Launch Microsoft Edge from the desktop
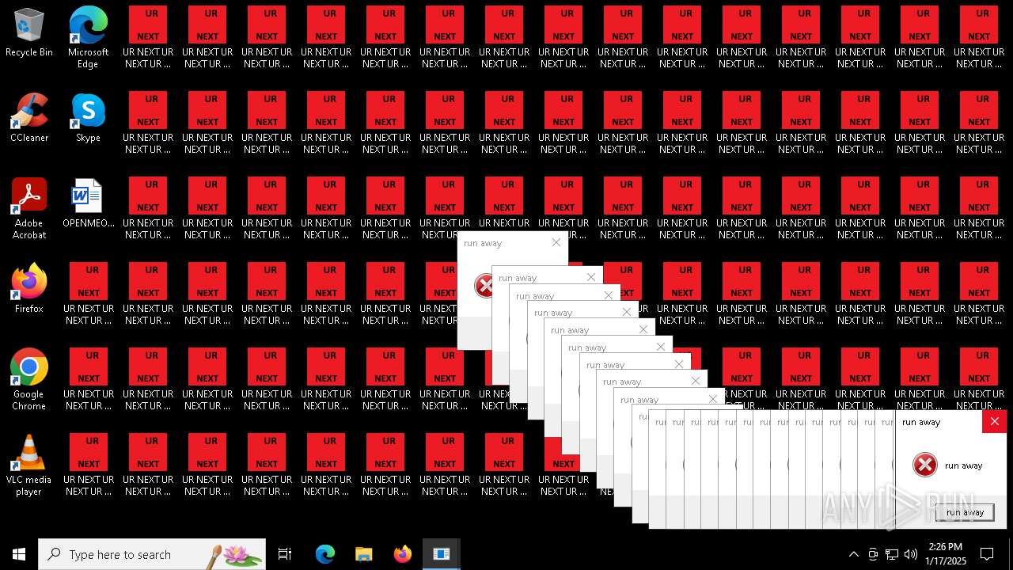 [88, 37]
